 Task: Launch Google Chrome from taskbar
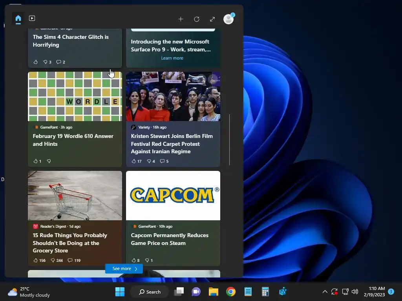point(231,292)
